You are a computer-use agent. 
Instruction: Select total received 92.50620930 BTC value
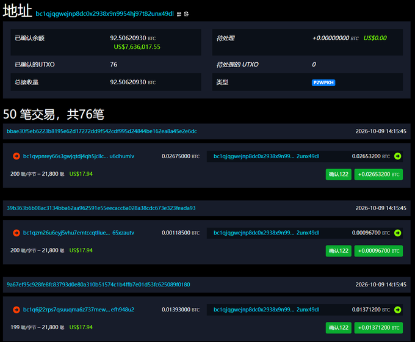[x=133, y=82]
